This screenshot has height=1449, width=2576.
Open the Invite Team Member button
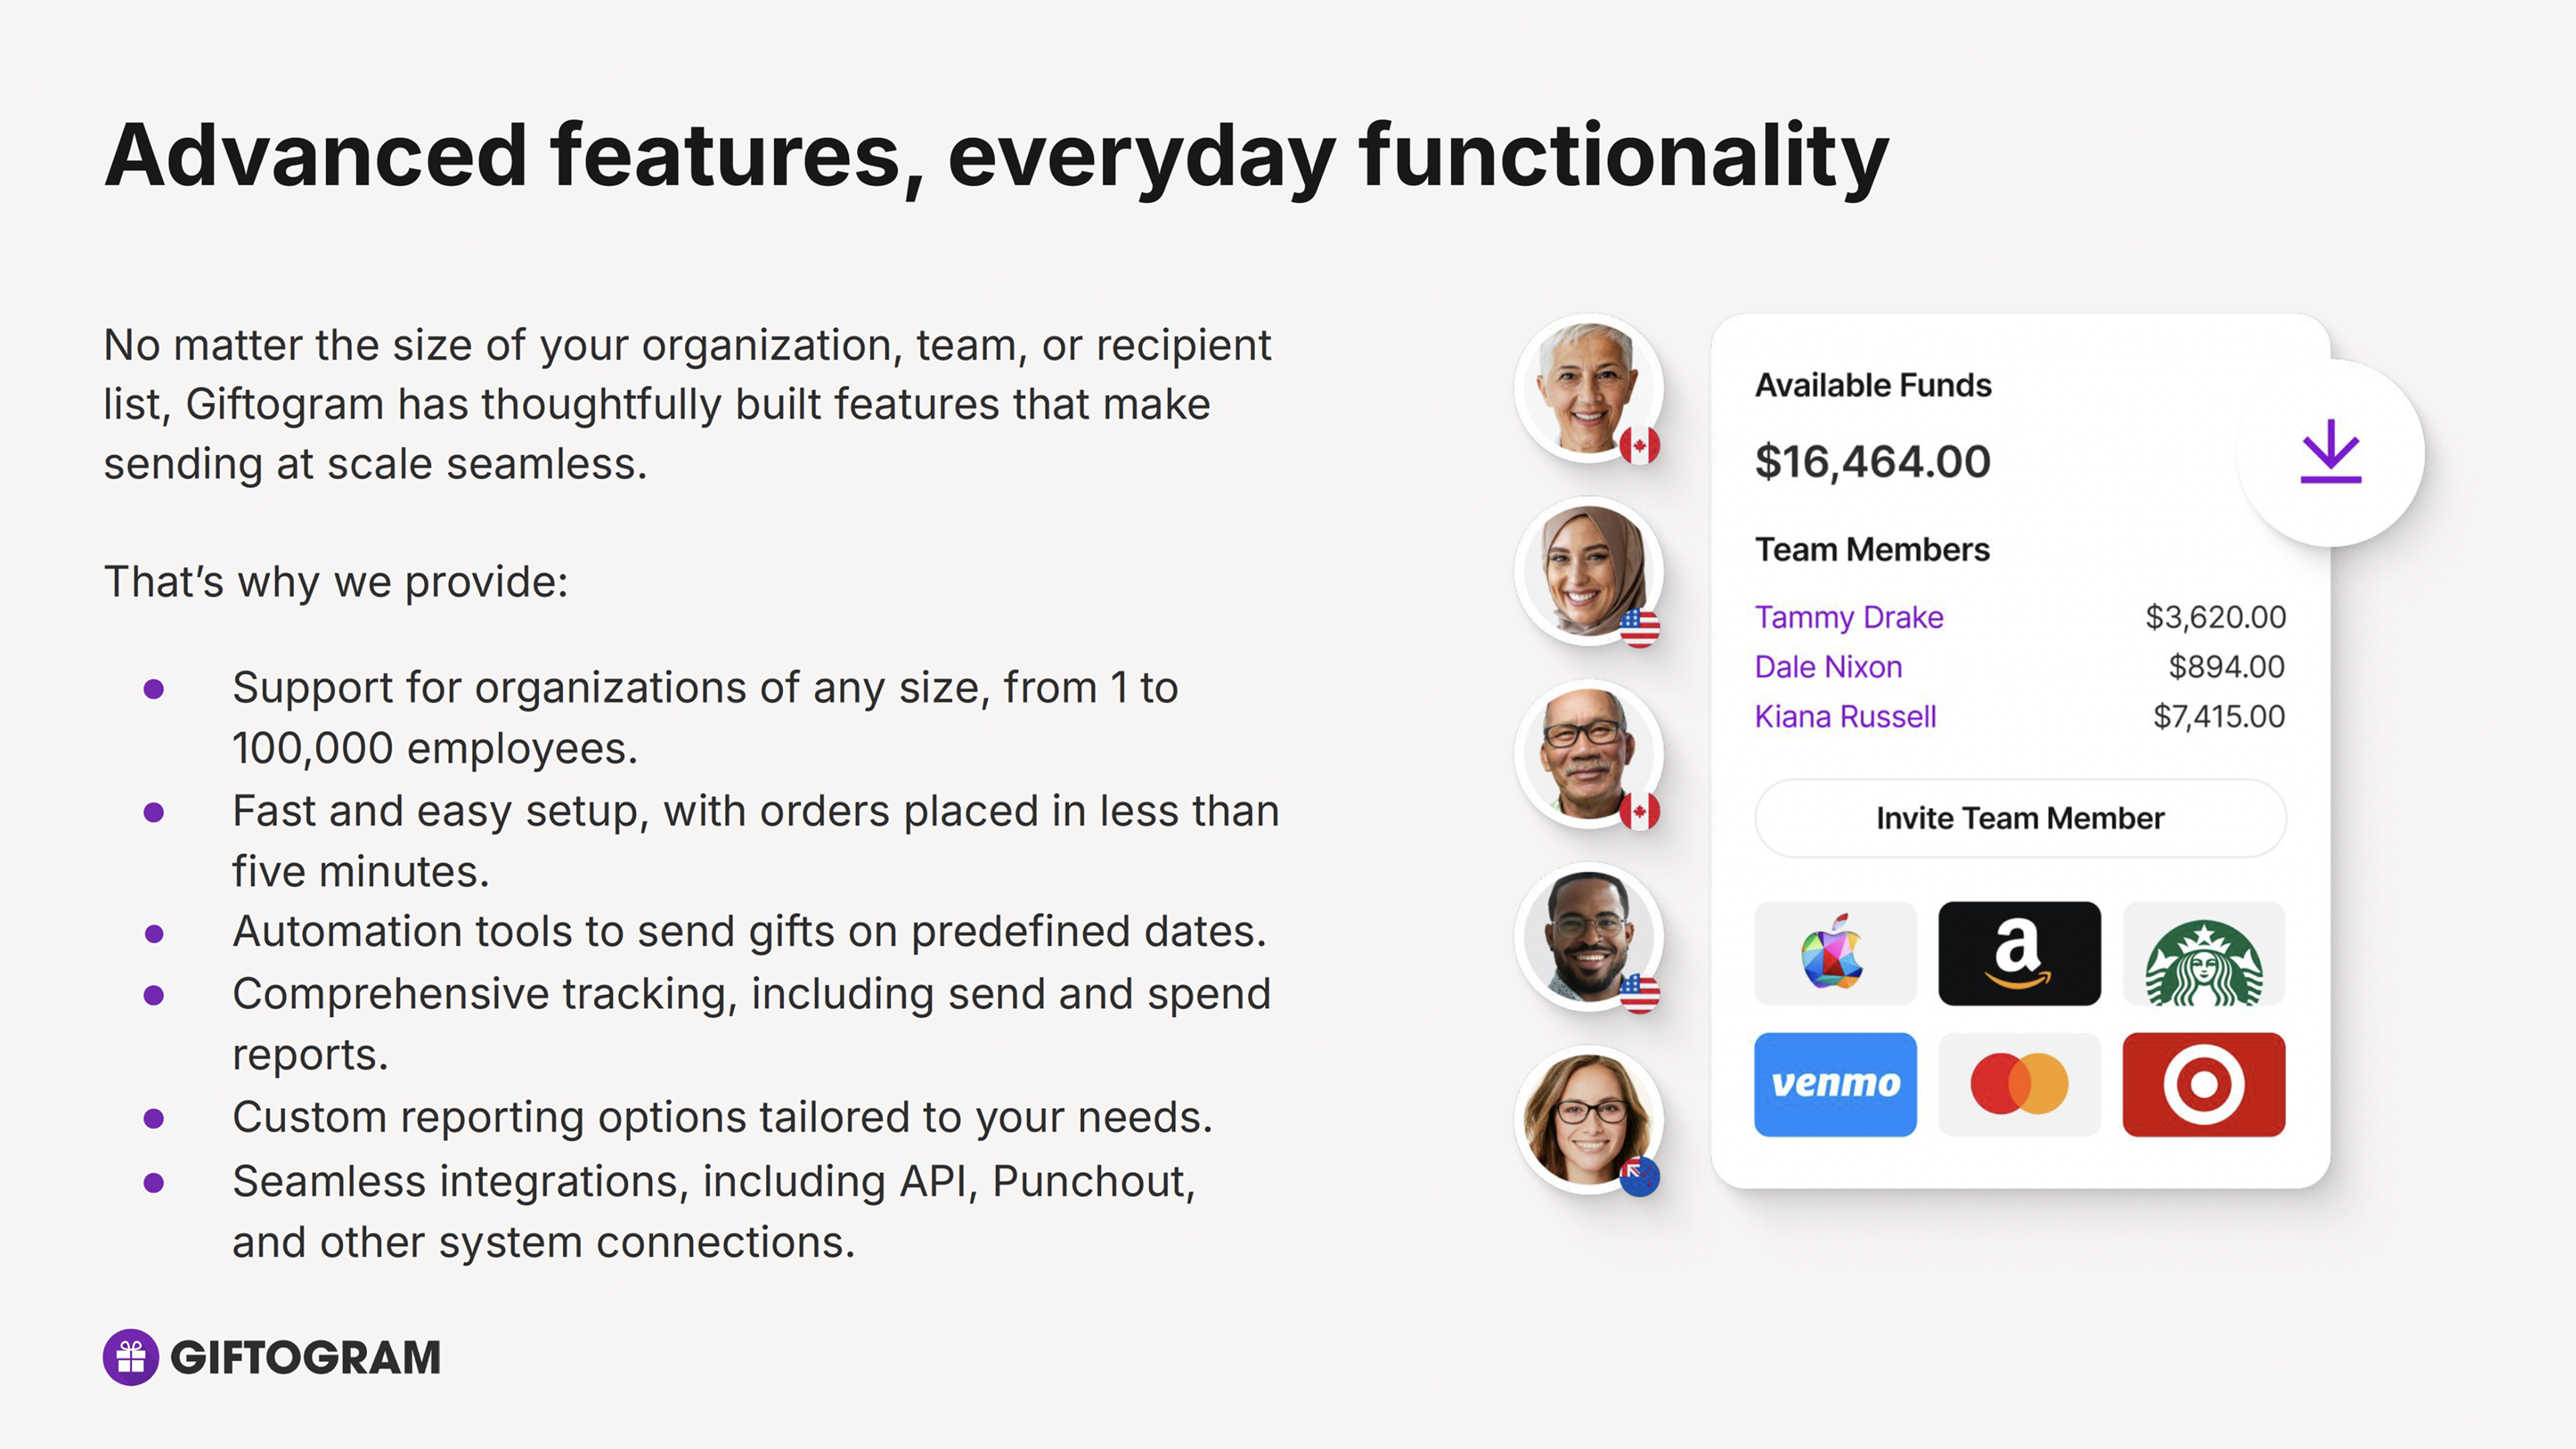pos(2020,818)
